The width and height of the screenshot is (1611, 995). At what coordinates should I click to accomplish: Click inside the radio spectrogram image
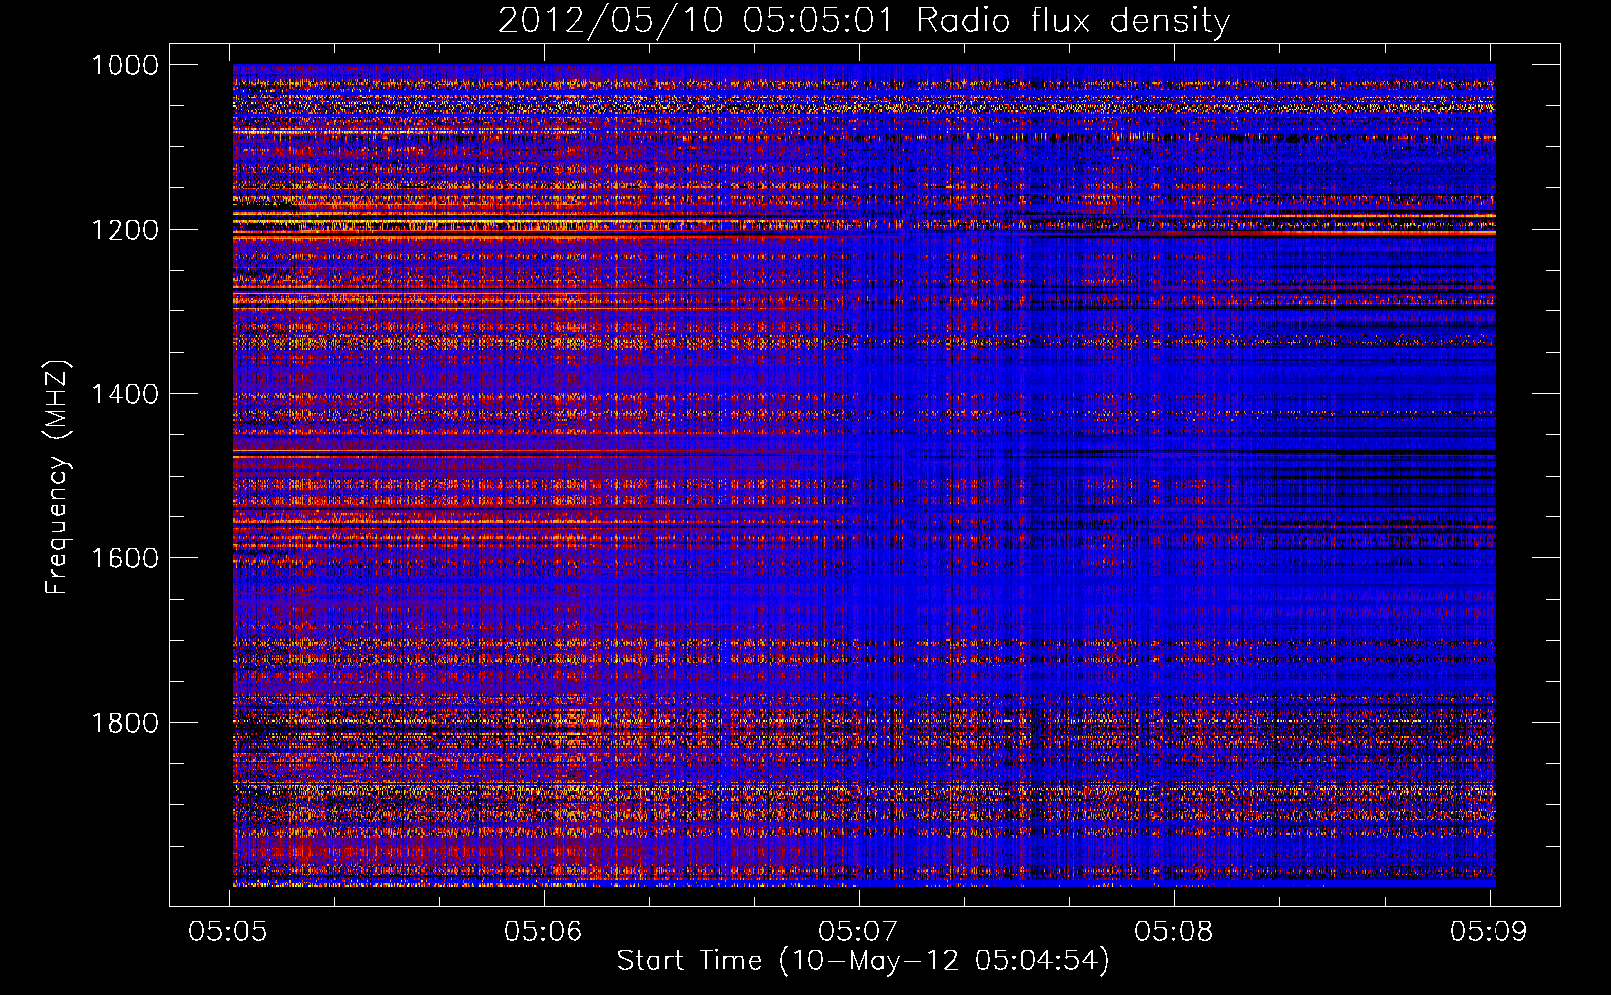pyautogui.click(x=863, y=475)
